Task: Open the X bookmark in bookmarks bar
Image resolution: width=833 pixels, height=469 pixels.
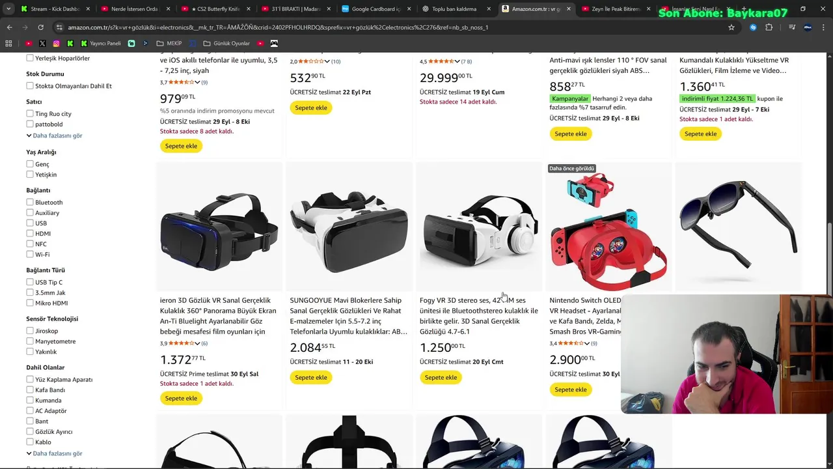Action: (x=42, y=44)
